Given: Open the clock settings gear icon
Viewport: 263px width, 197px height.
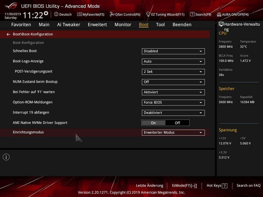Looking at the screenshot, I should 46,13.
